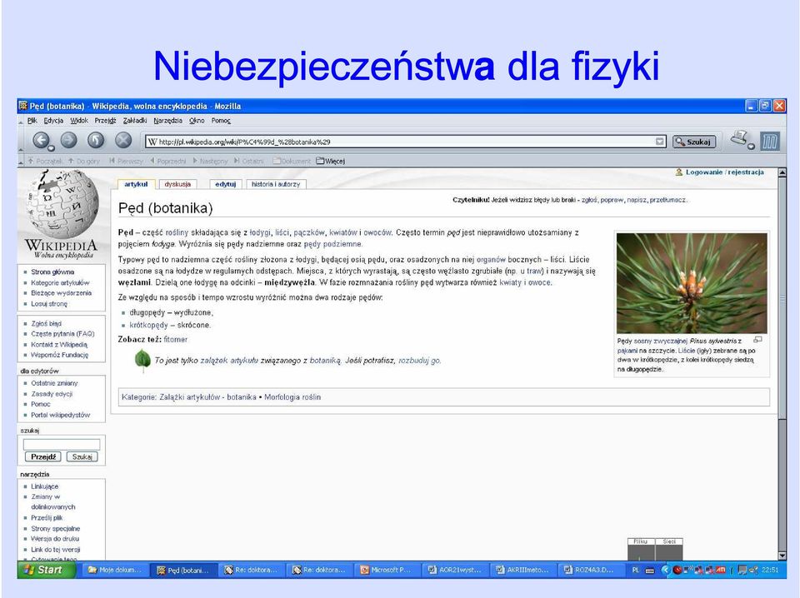The width and height of the screenshot is (800, 598).
Task: Switch to Microsoft P... taskbar window
Action: [386, 570]
